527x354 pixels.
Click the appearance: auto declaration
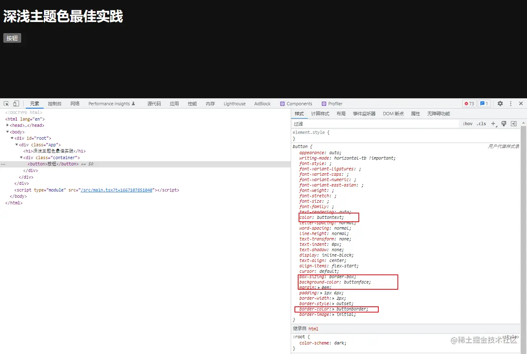[x=320, y=153]
